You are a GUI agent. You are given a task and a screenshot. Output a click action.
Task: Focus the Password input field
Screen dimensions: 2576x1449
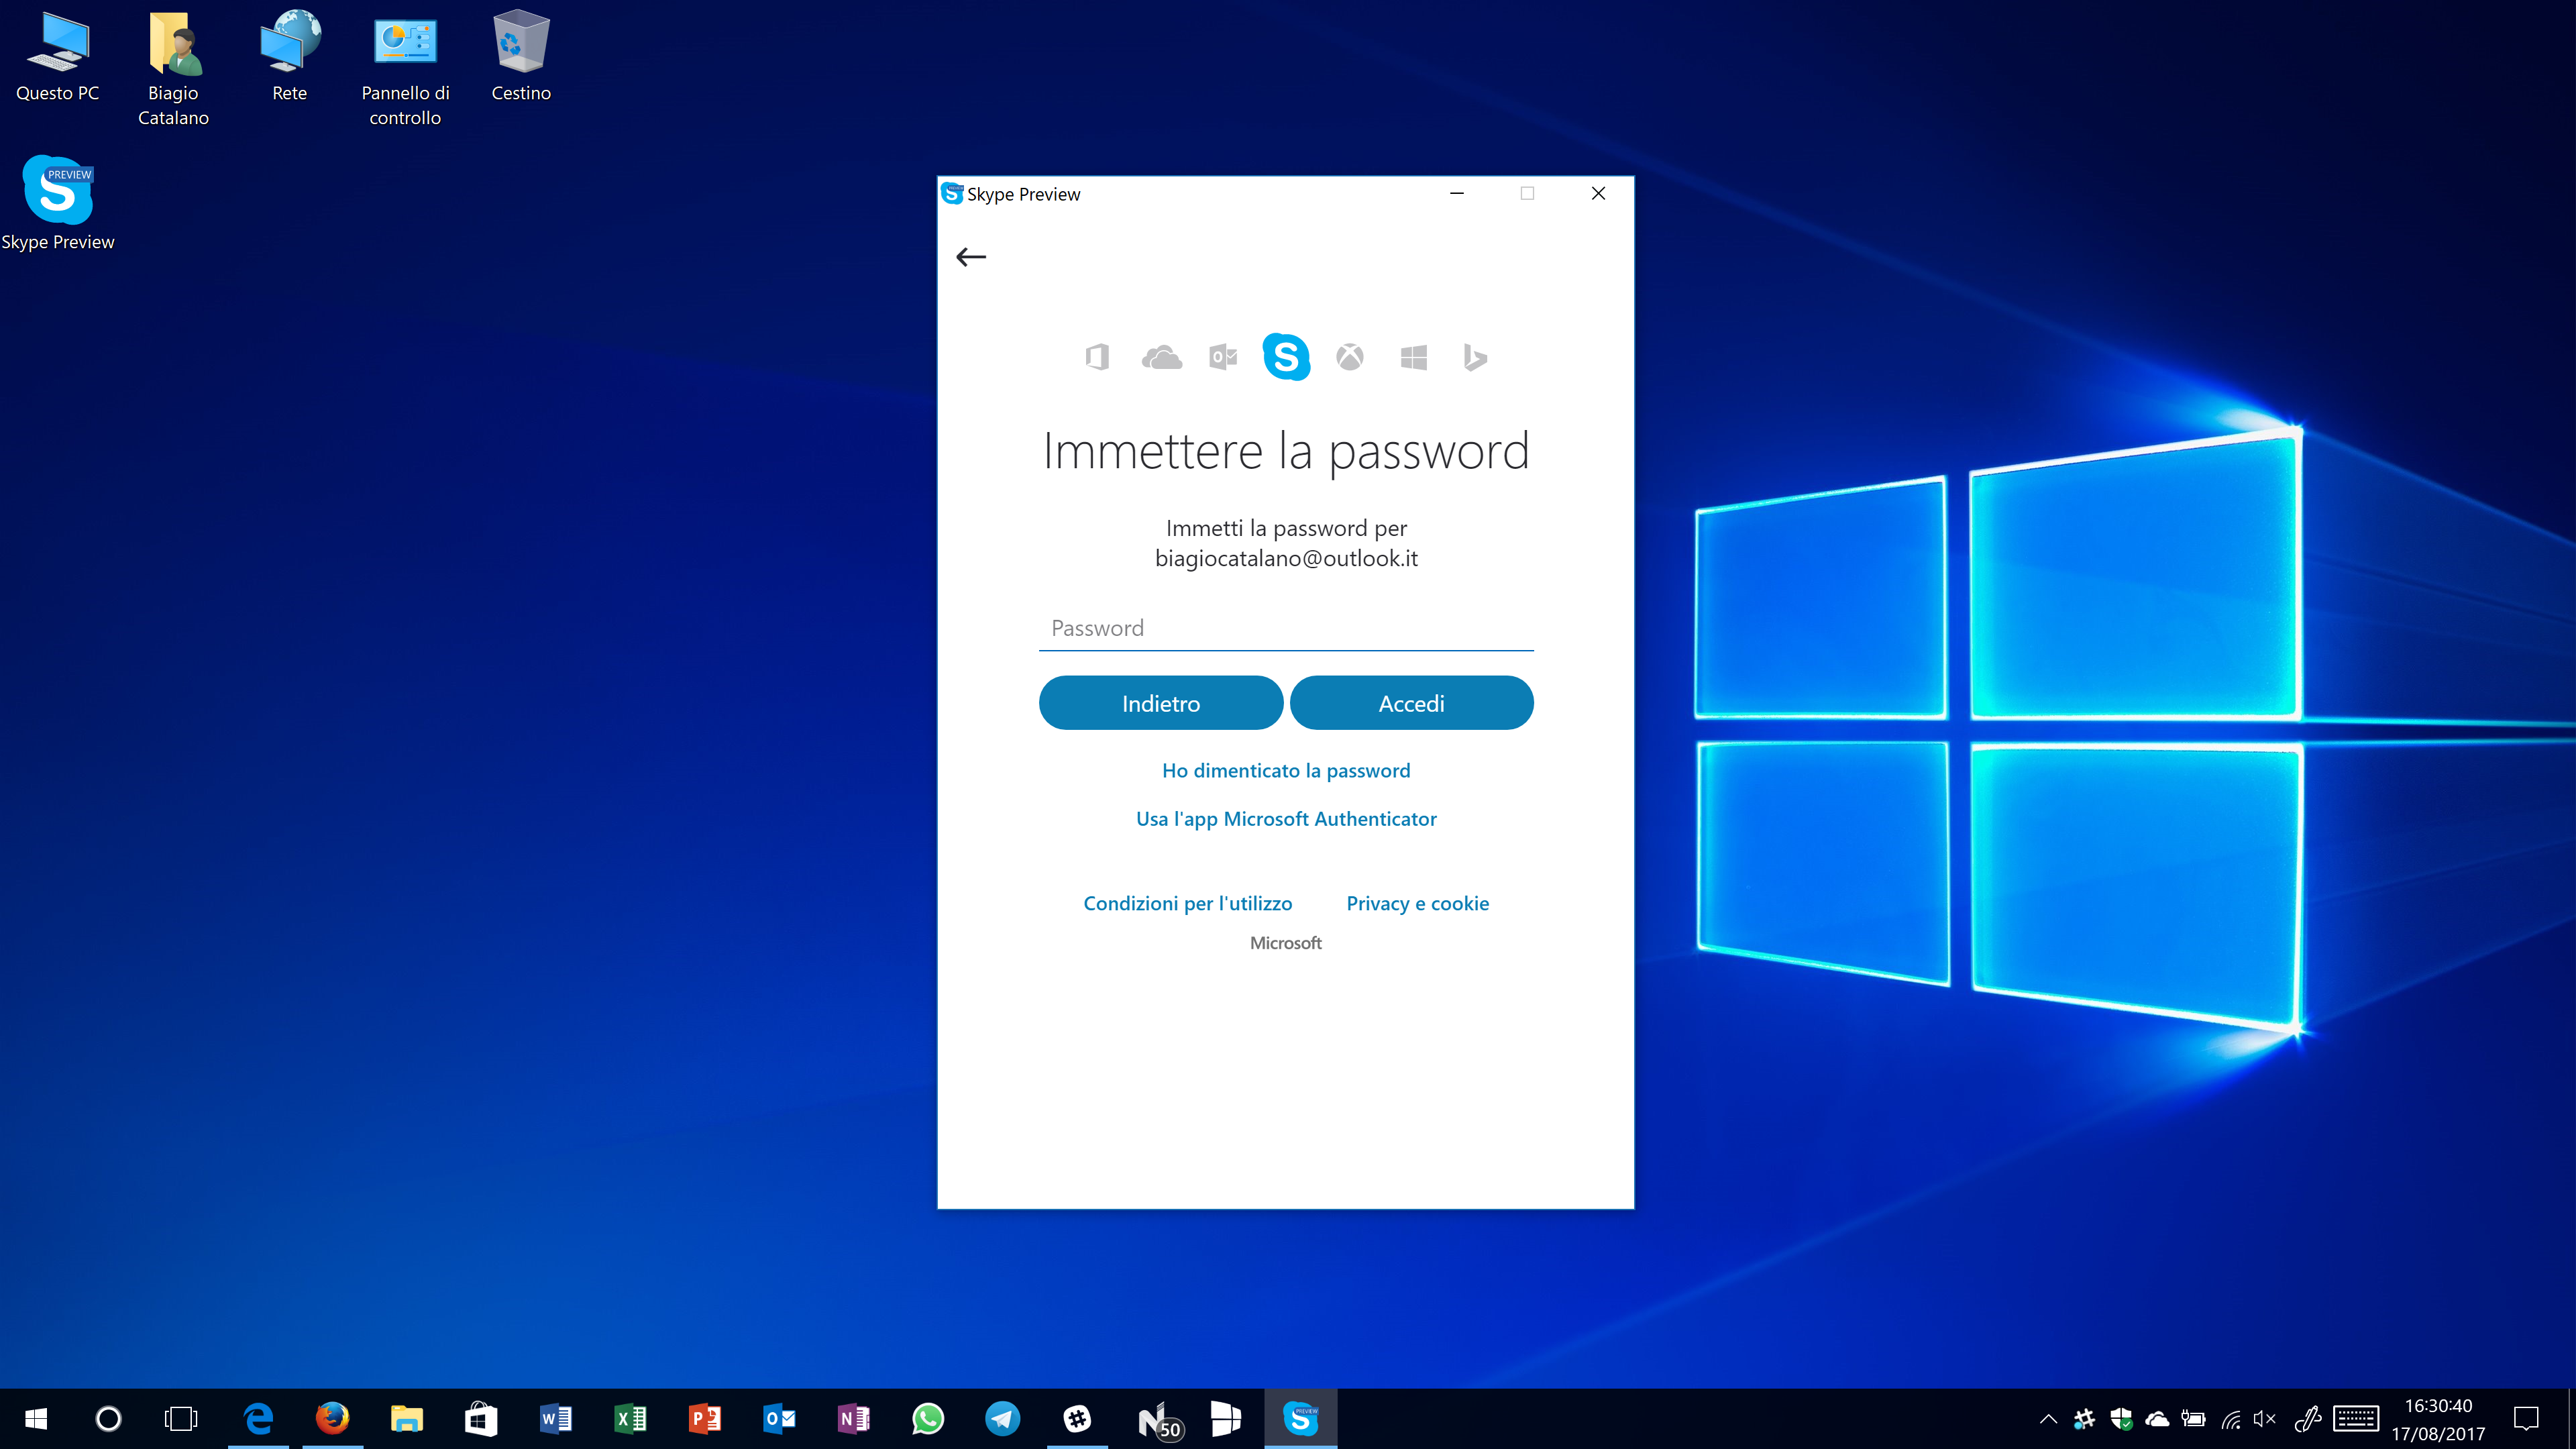pos(1286,628)
